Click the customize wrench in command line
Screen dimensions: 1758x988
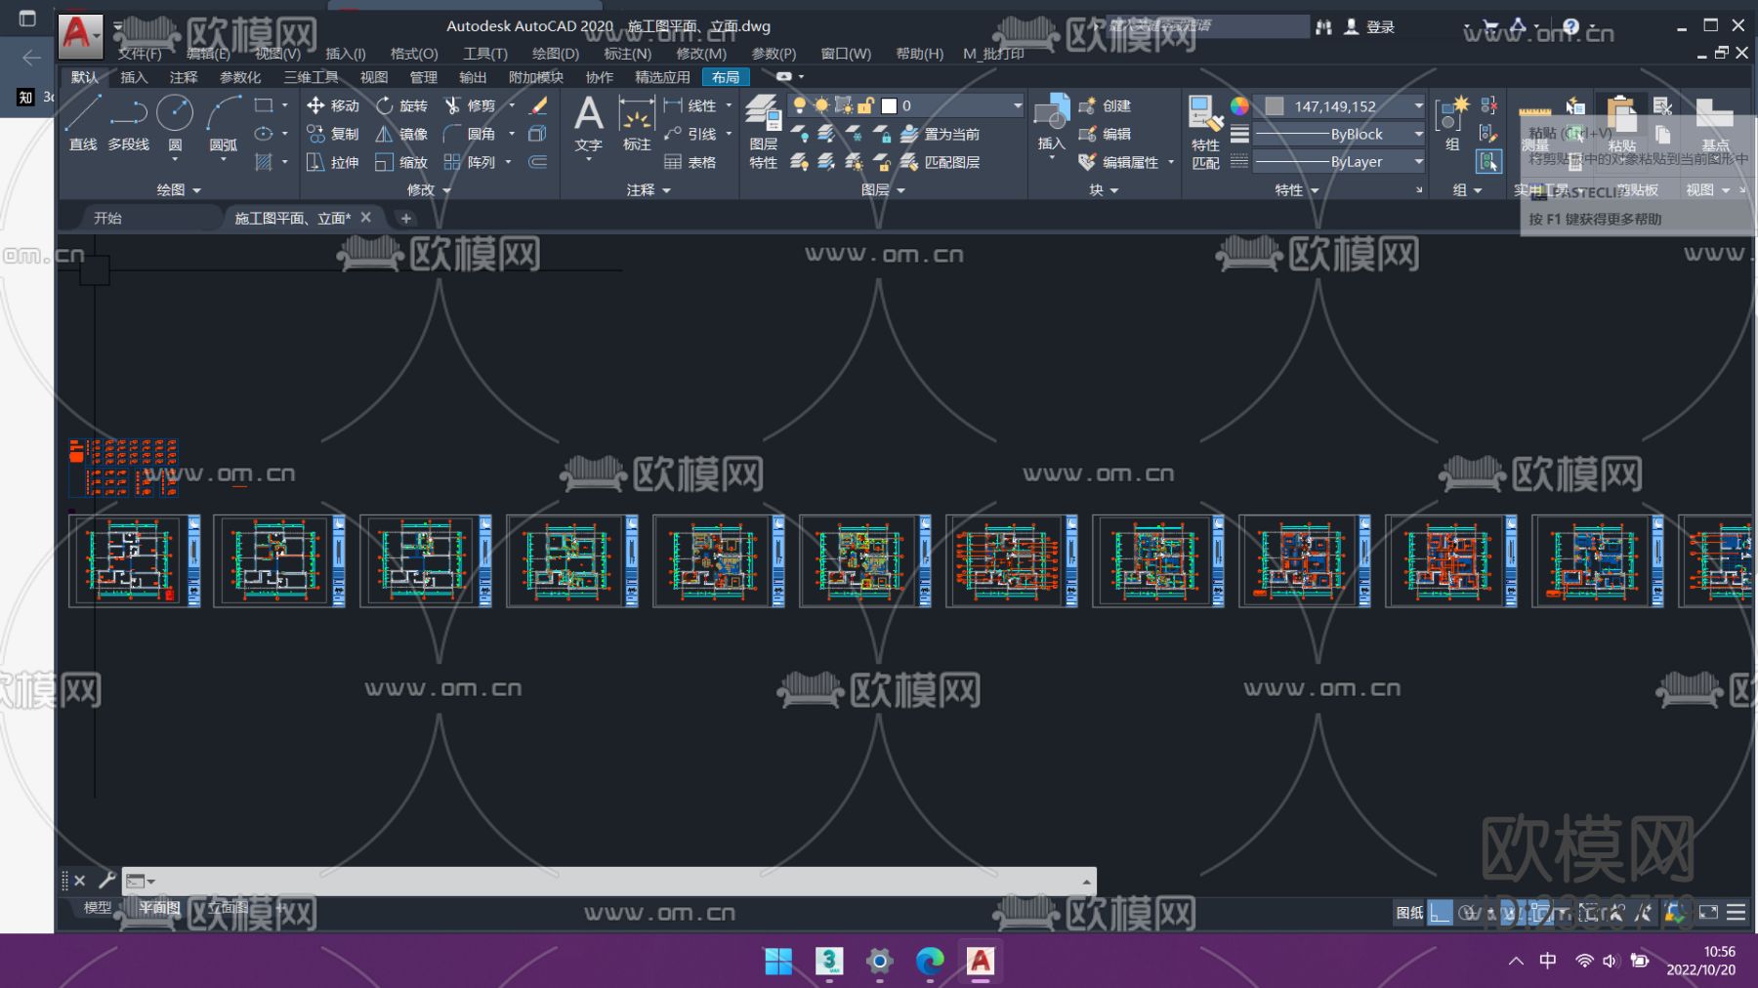click(x=106, y=881)
